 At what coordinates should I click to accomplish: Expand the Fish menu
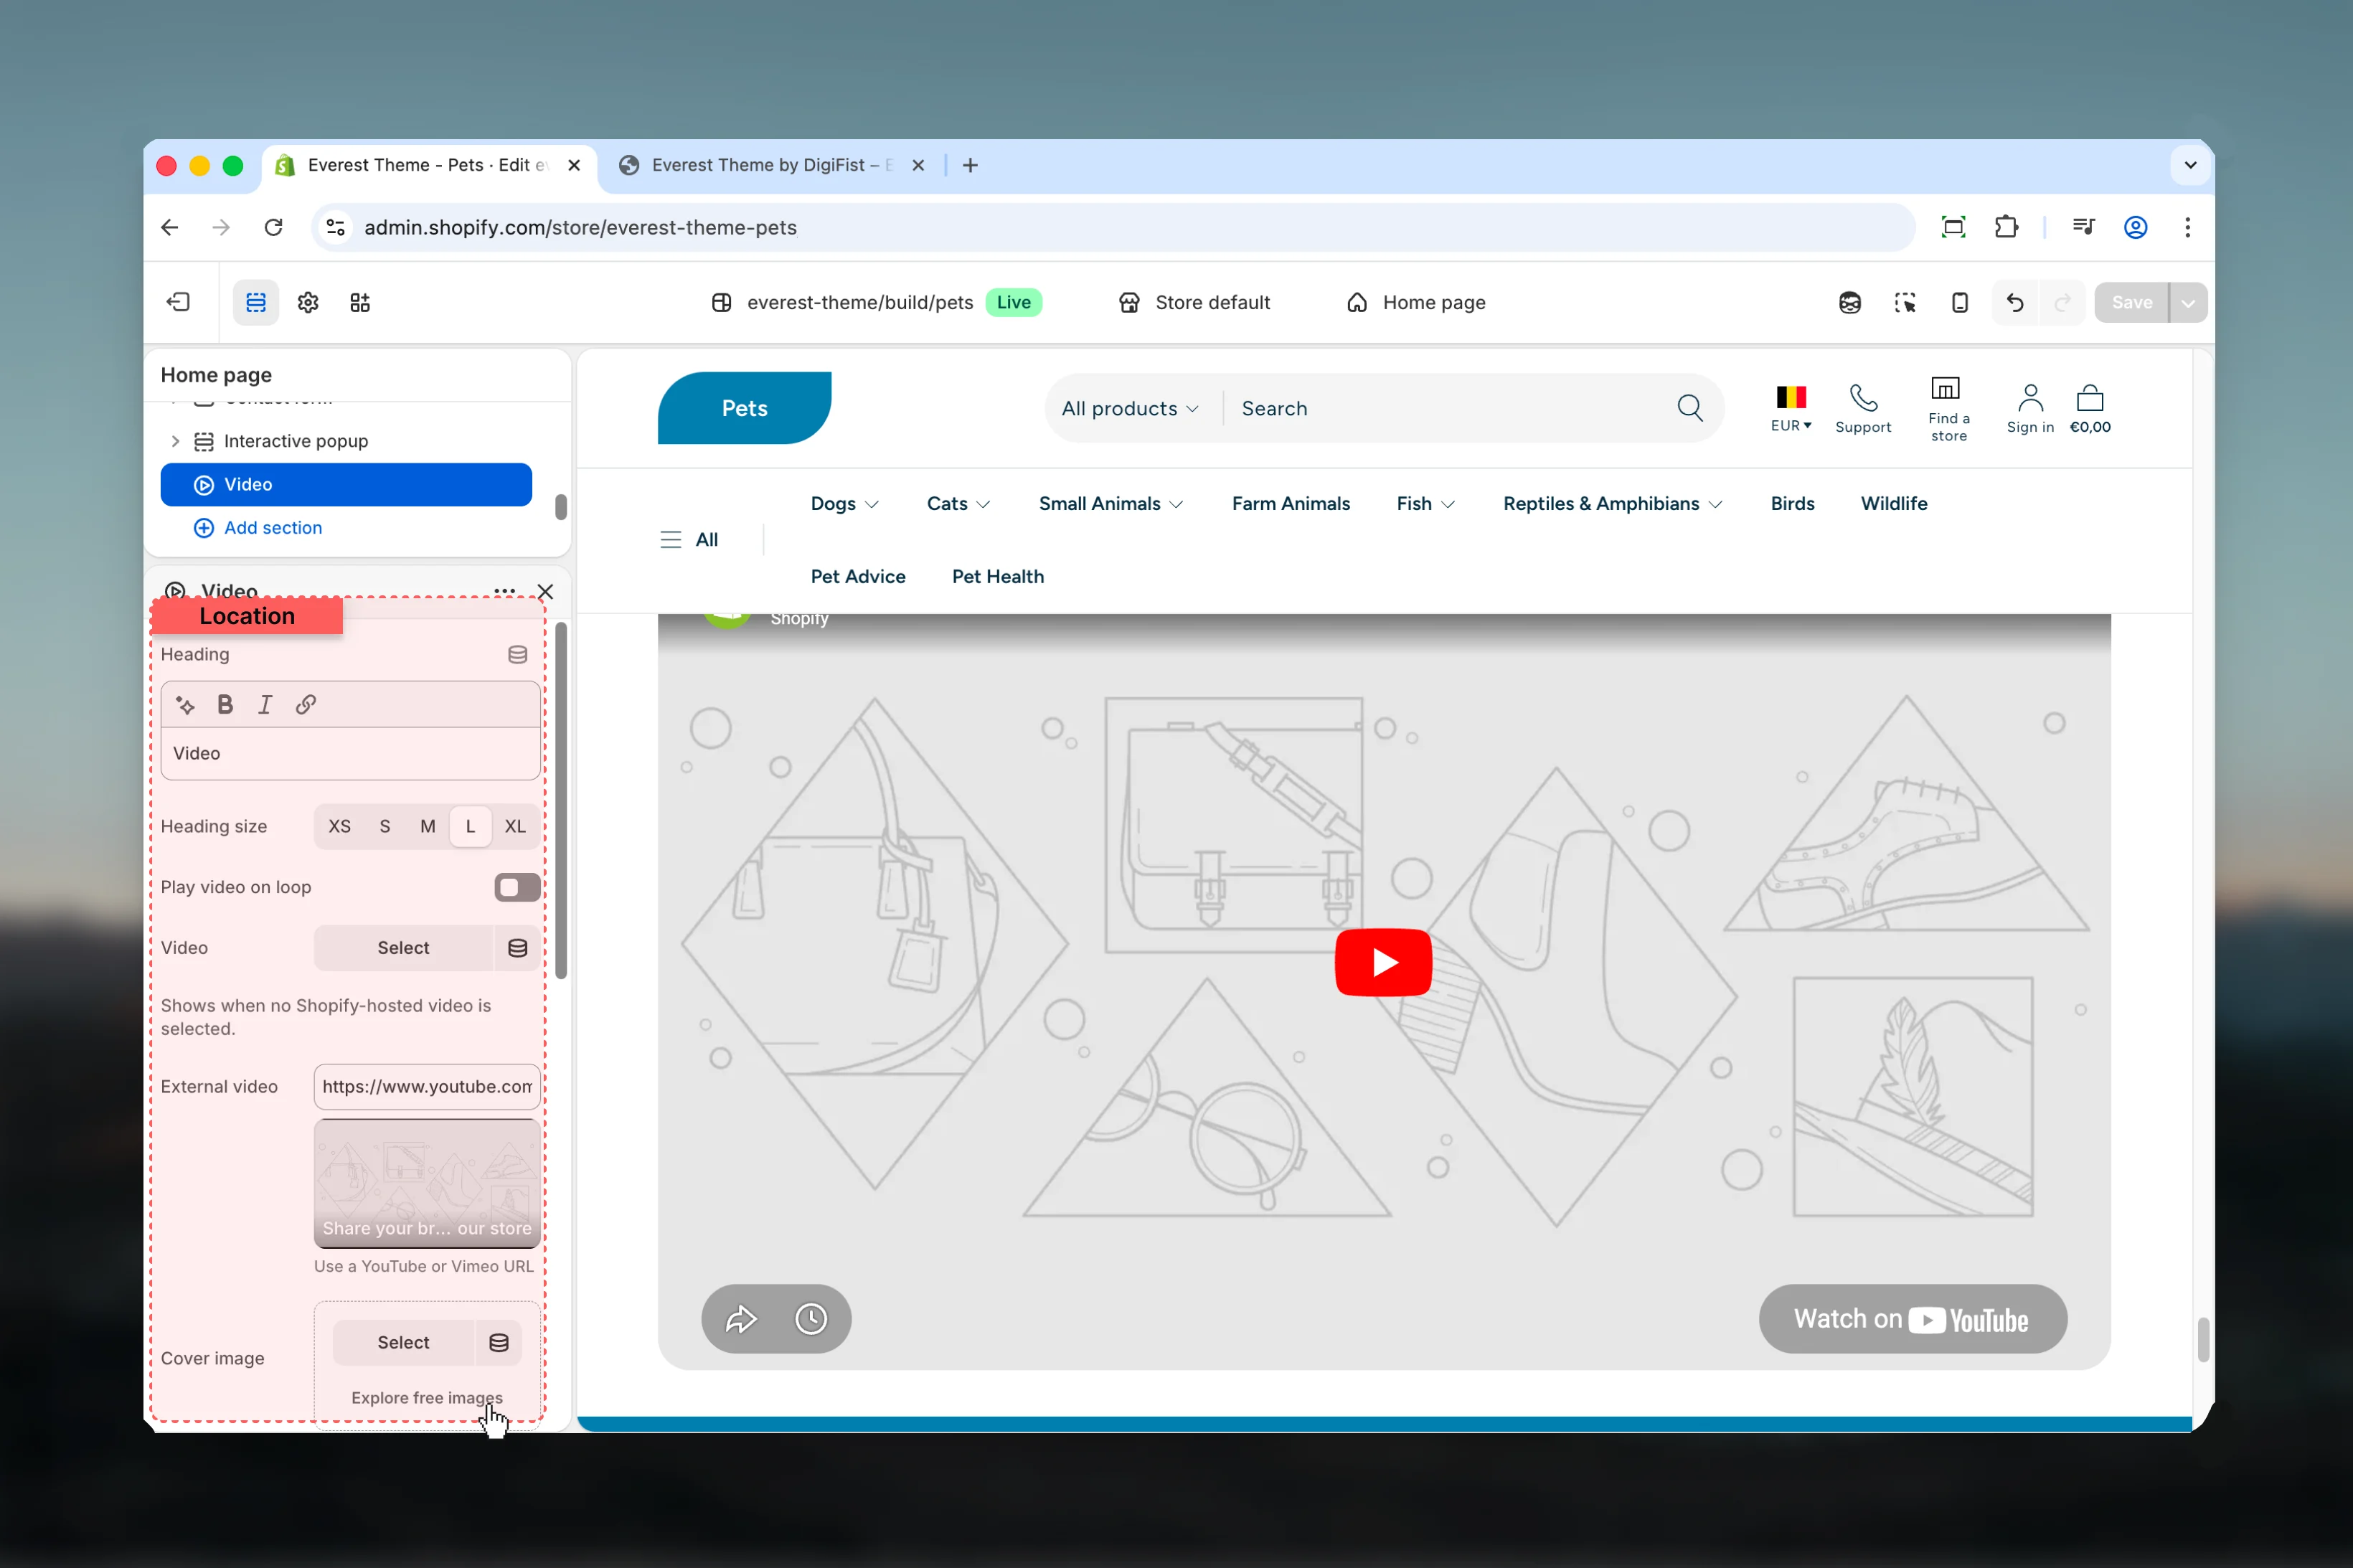pos(1426,503)
